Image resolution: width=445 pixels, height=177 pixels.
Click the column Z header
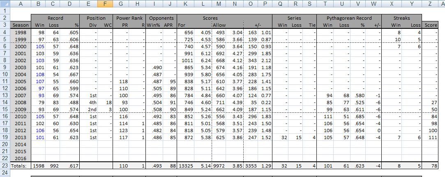pos(431,4)
